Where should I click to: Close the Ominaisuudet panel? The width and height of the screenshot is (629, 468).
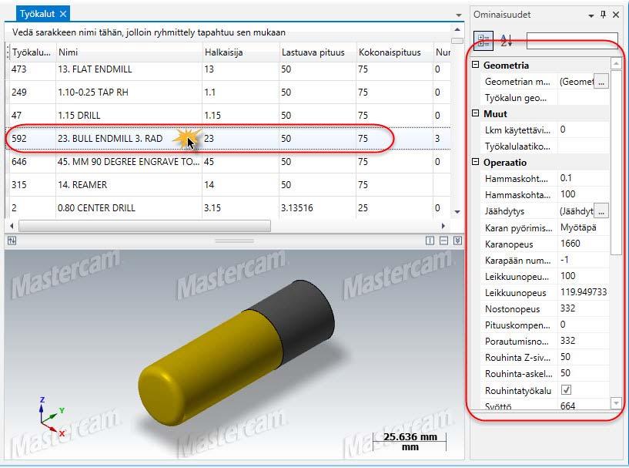(x=616, y=15)
